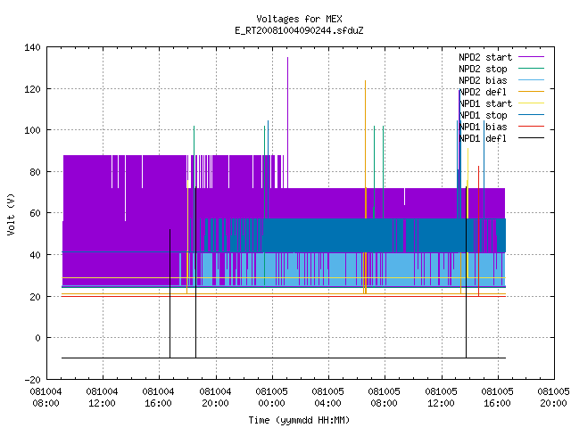Click the 'Voltages for MEX' chart title
This screenshot has height=428, width=571.
[299, 19]
